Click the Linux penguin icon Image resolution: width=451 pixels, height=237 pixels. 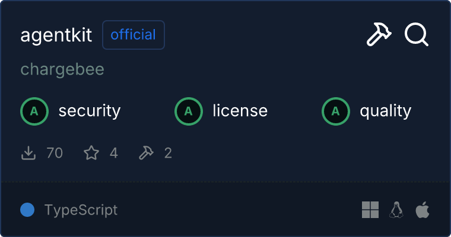396,210
